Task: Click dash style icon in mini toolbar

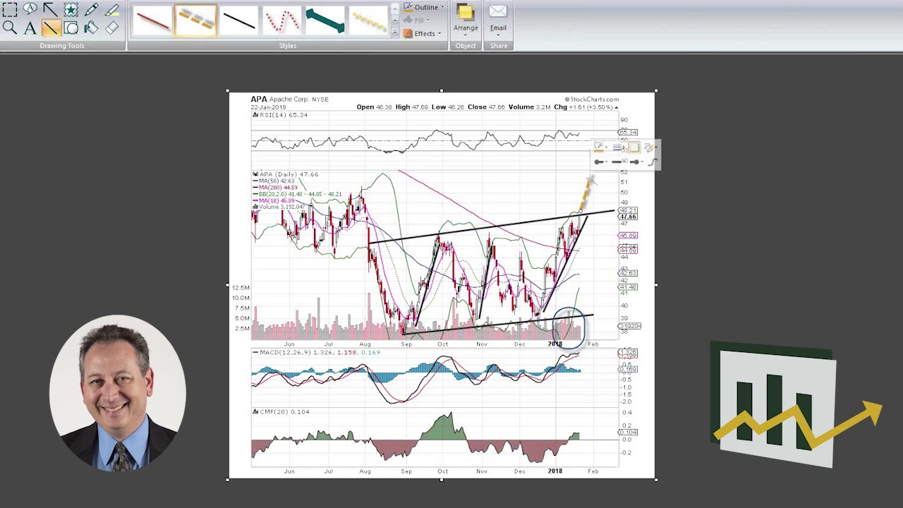Action: (x=617, y=162)
